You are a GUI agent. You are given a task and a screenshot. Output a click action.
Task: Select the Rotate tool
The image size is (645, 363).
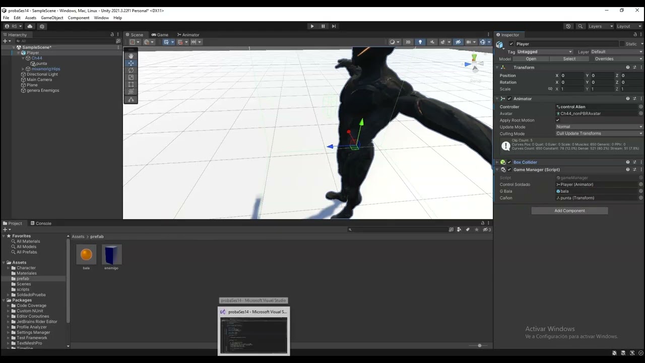(131, 70)
